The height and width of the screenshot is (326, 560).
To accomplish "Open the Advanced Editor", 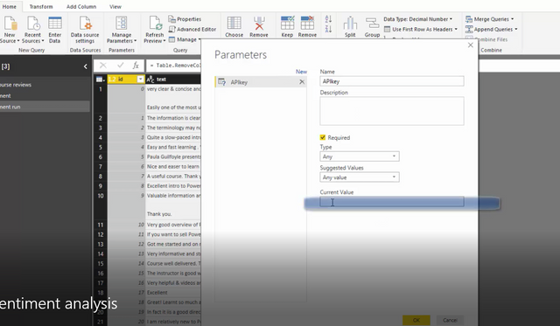I will [192, 29].
